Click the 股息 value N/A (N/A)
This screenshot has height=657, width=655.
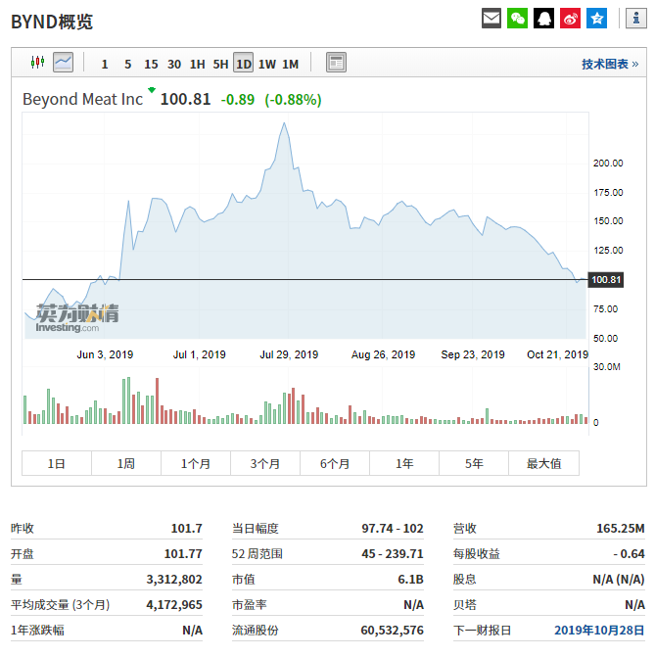[619, 579]
